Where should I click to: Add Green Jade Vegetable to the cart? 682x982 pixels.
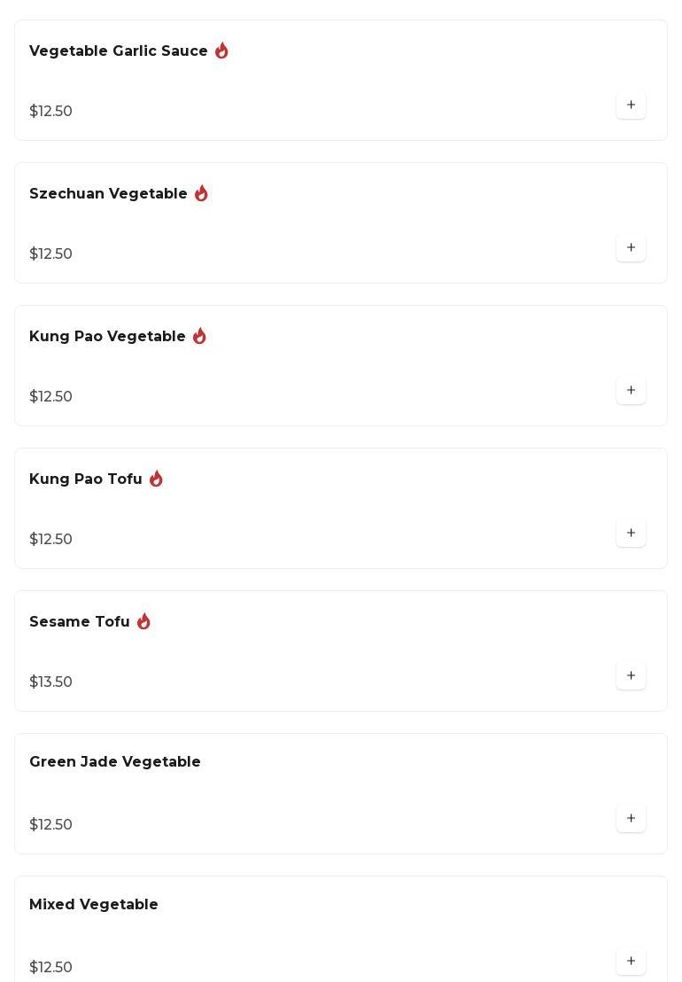pyautogui.click(x=631, y=819)
